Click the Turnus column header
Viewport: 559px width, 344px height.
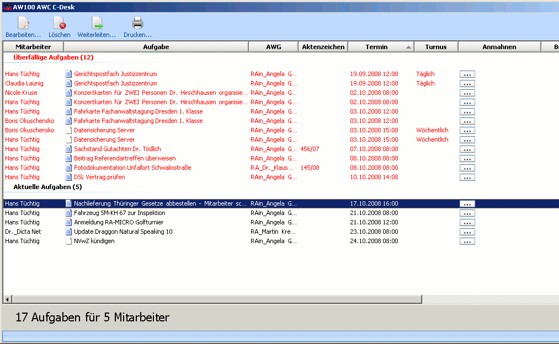[x=436, y=47]
